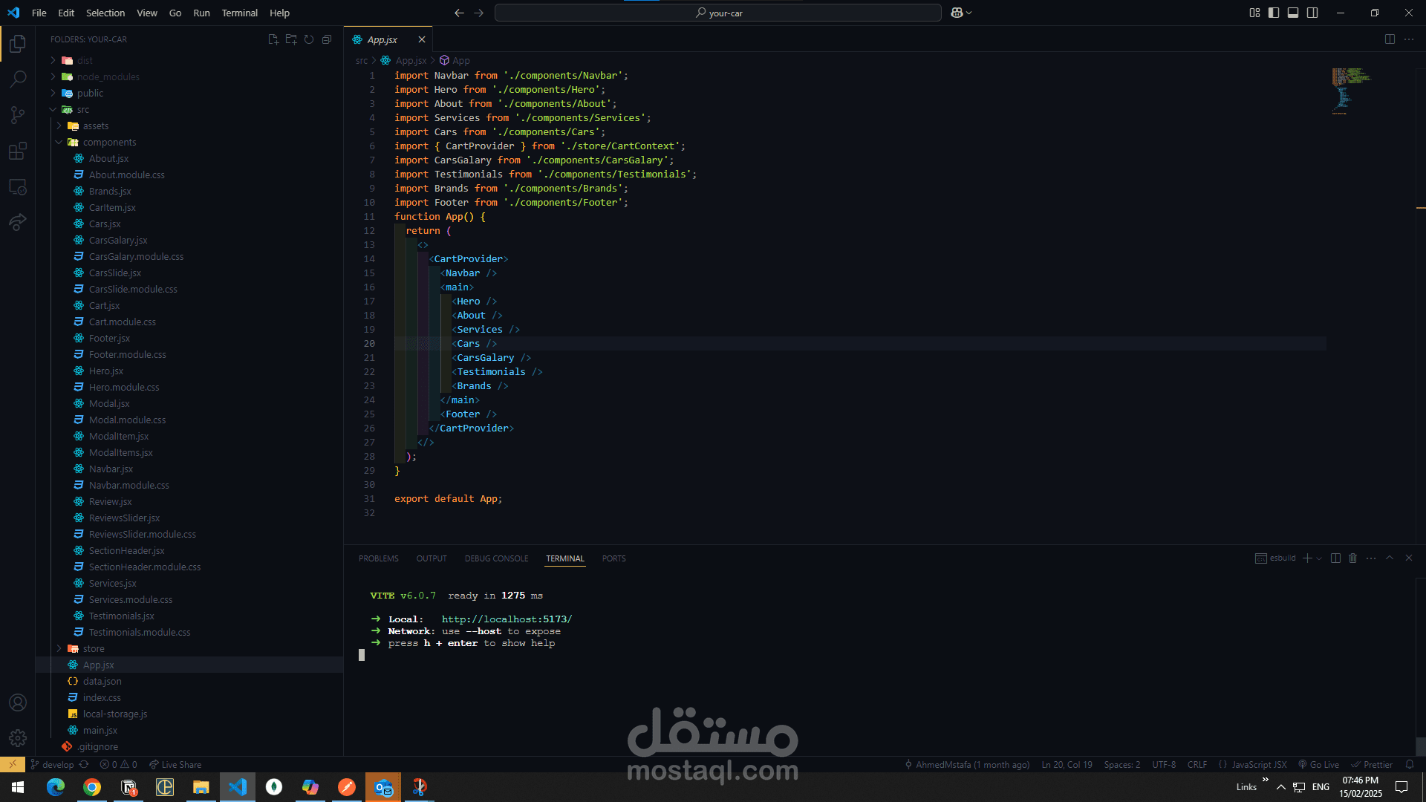This screenshot has height=802, width=1426.
Task: Open the Manage settings gear icon
Action: 18,738
